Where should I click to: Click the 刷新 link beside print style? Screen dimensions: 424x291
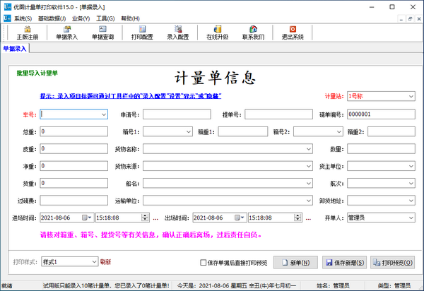coord(106,261)
